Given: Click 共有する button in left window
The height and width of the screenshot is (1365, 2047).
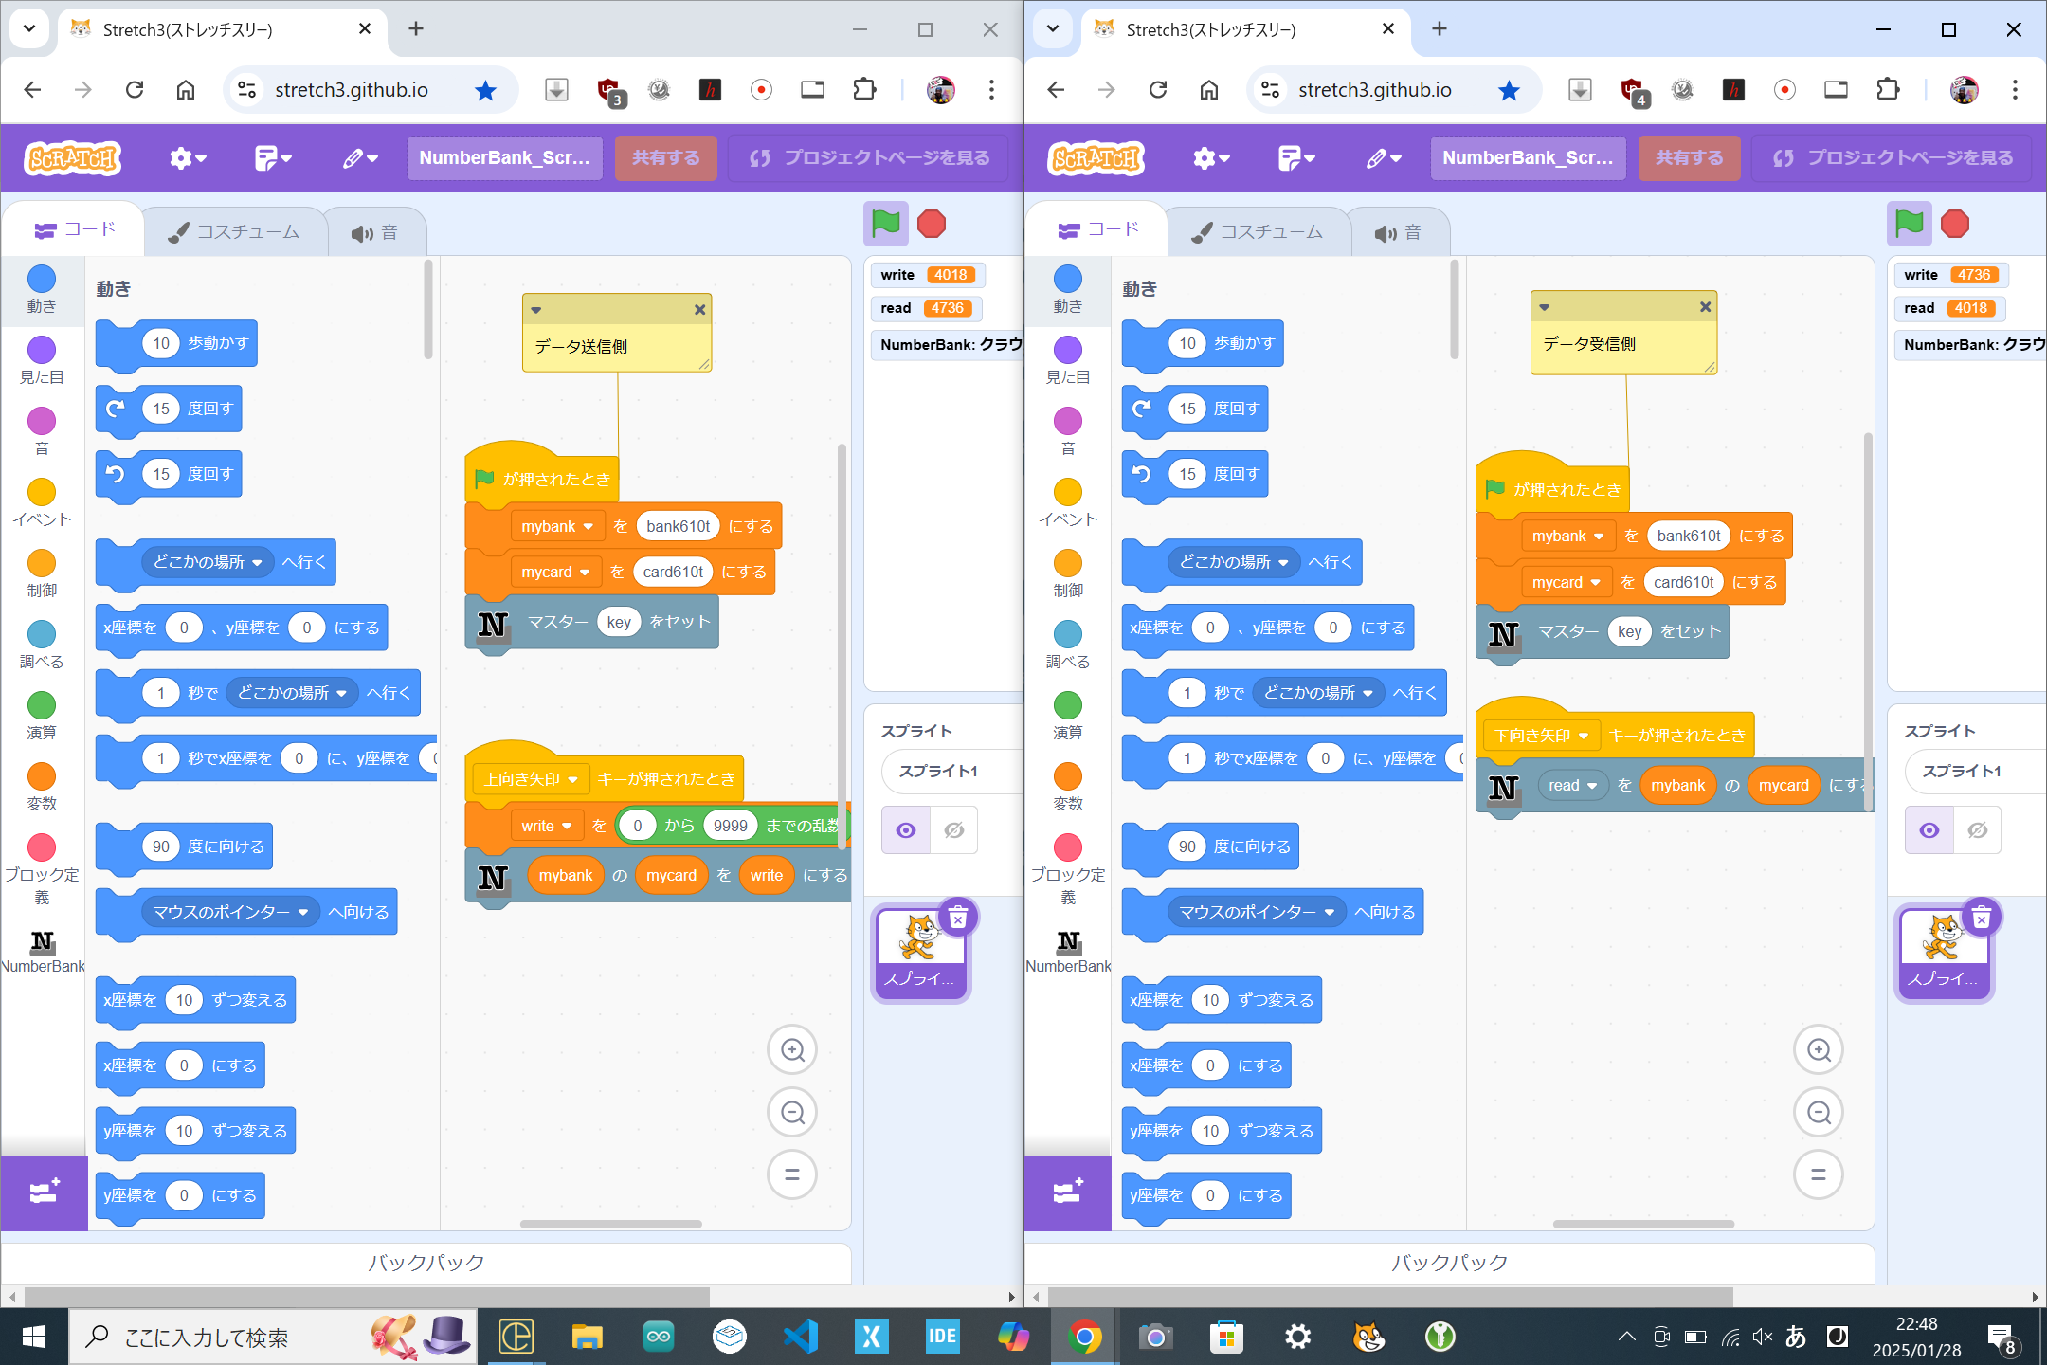Looking at the screenshot, I should click(665, 158).
